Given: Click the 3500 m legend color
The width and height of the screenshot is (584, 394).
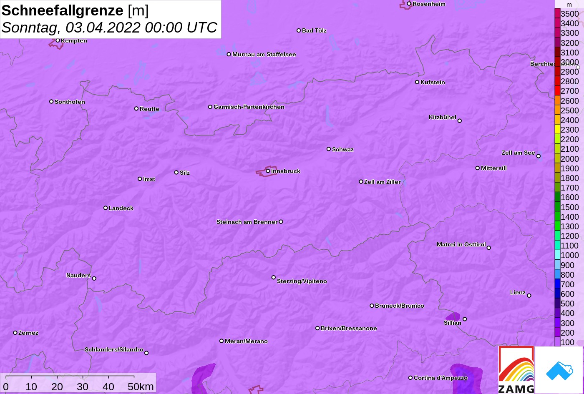Looking at the screenshot, I should point(557,13).
